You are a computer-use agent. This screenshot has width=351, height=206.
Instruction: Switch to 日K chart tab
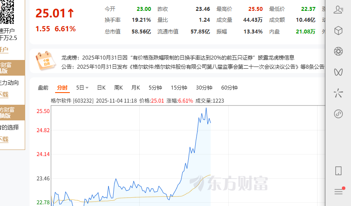pos(101,88)
